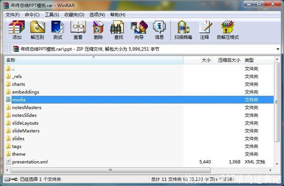Click the 添加 (Add) toolbar icon
Screen dimensions: 284x186
coord(17,27)
